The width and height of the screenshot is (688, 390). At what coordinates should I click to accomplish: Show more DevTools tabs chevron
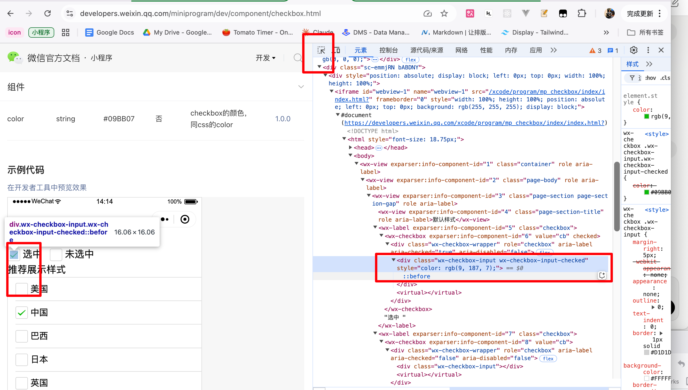[553, 50]
